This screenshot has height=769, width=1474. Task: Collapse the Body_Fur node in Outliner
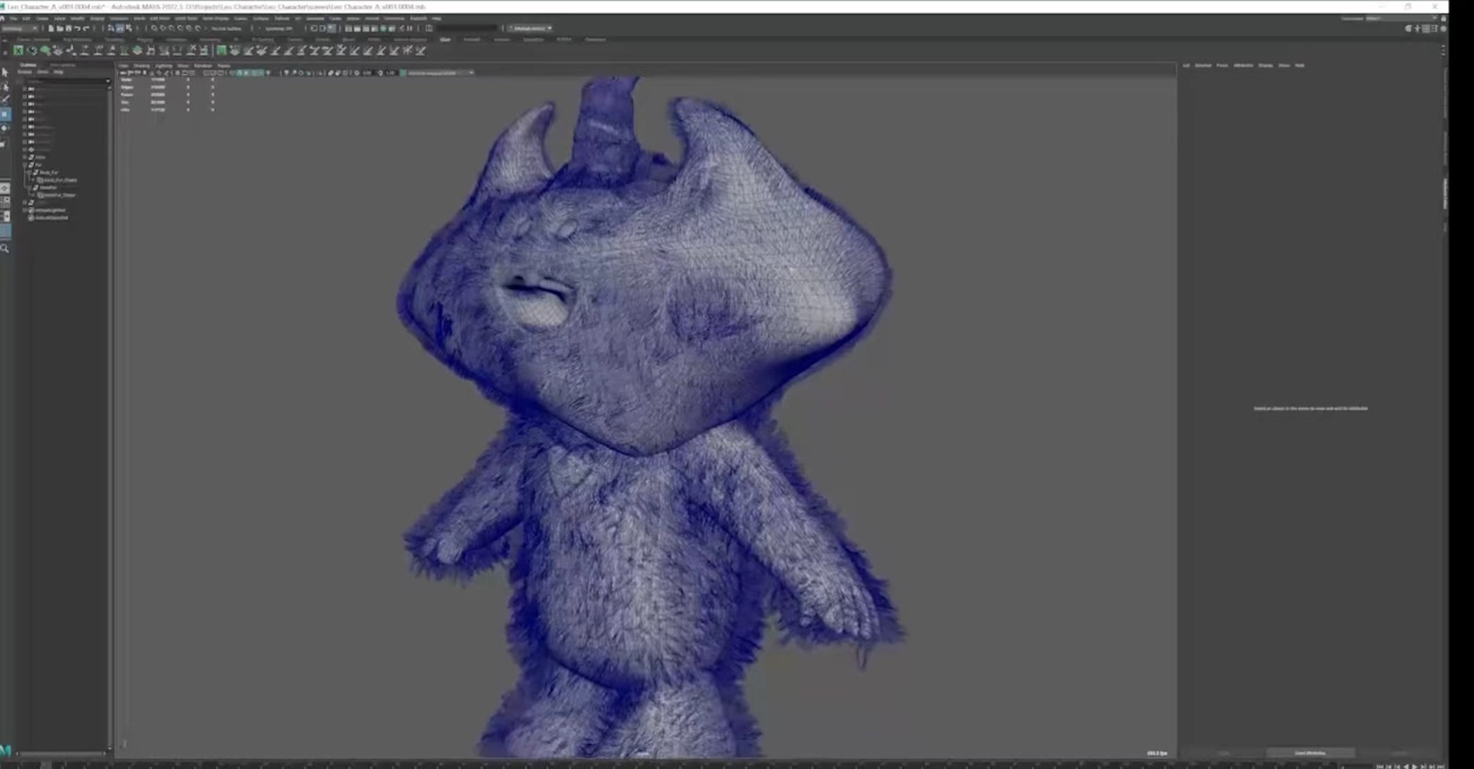(28, 173)
